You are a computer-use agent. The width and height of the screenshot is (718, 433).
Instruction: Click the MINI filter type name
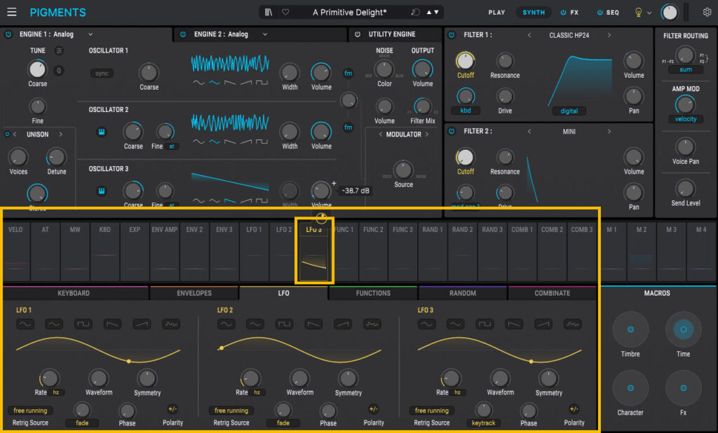pos(569,132)
